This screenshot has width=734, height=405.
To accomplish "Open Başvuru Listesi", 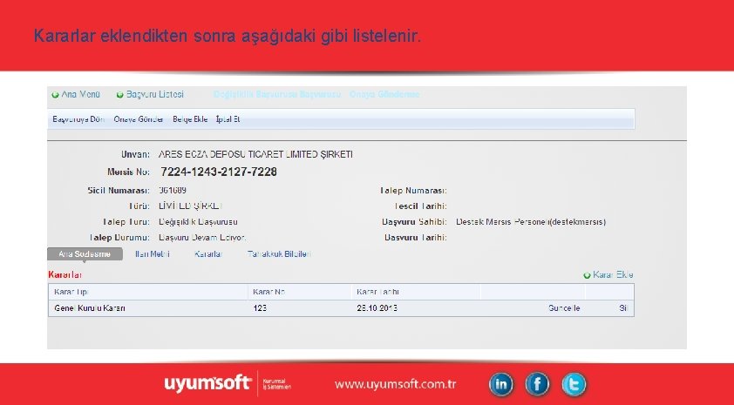I will point(155,94).
